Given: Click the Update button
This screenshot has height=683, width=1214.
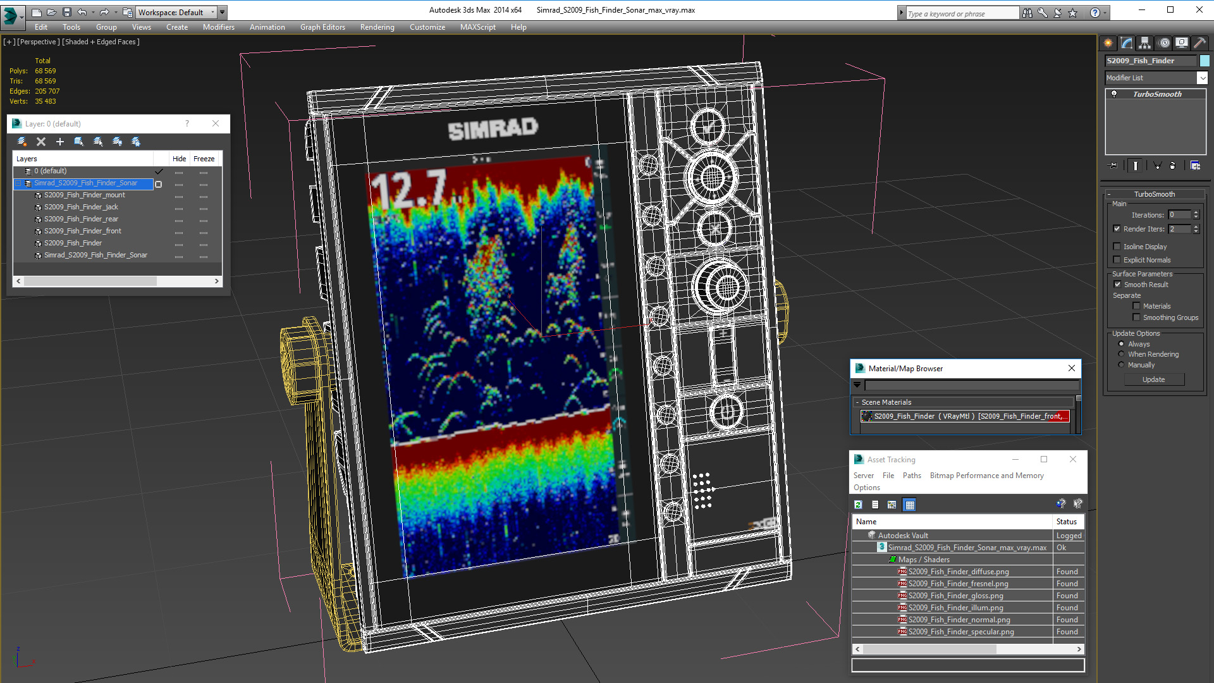Looking at the screenshot, I should (1154, 379).
